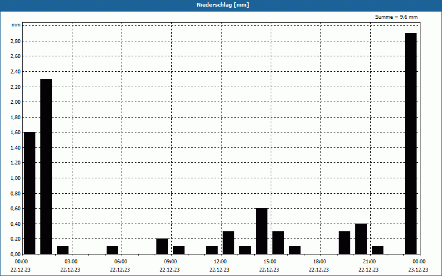Click the 0,20 mm bar before 09:00
This screenshot has width=442, height=276.
point(162,246)
